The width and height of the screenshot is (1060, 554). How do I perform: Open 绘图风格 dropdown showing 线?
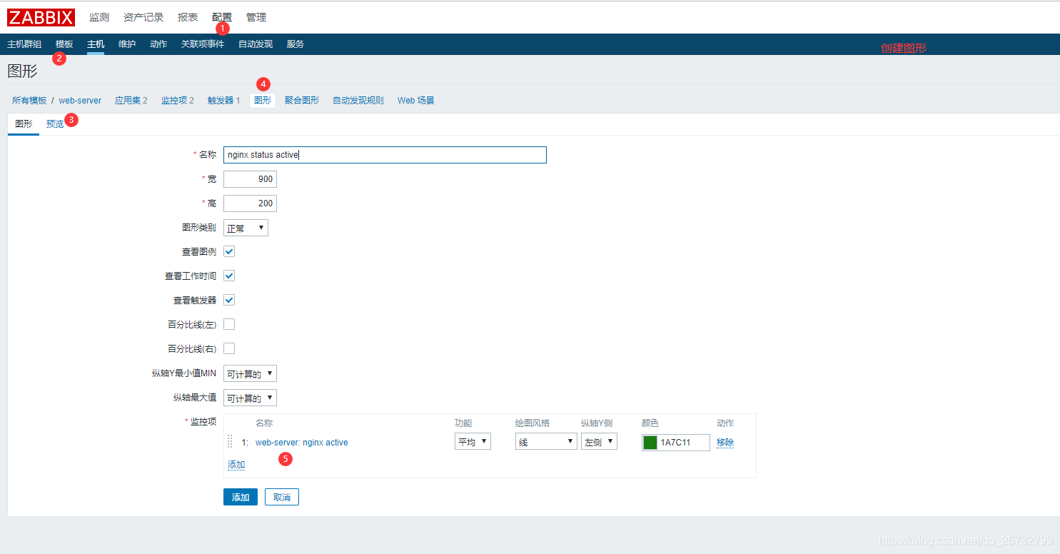pyautogui.click(x=546, y=442)
